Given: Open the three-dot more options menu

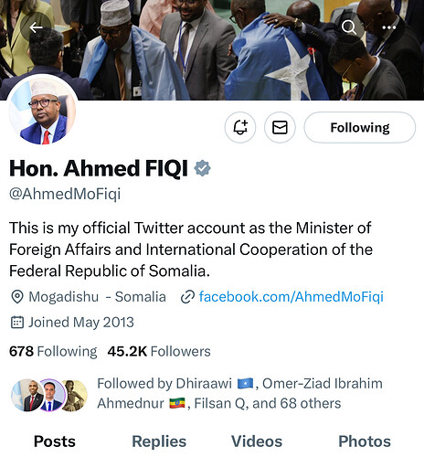Looking at the screenshot, I should click(388, 27).
